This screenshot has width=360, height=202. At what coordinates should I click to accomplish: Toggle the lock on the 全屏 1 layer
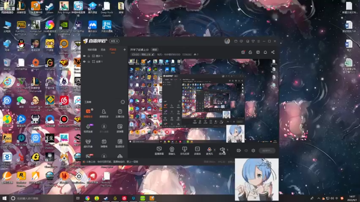[89, 61]
